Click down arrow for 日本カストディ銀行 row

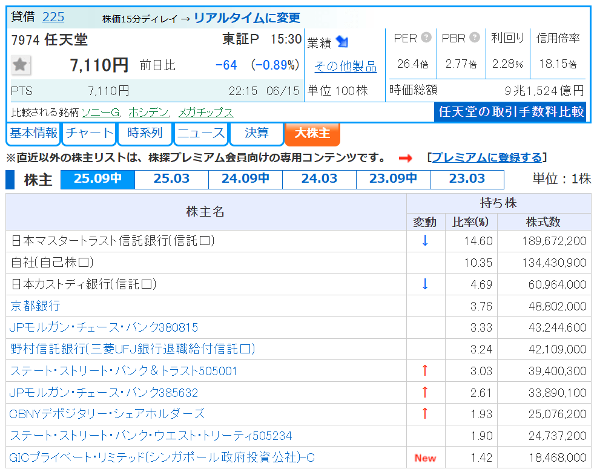(425, 284)
